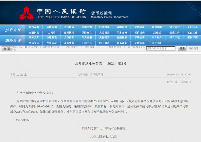Follow the 公开市场业务 breadcrumb link

(x=114, y=47)
